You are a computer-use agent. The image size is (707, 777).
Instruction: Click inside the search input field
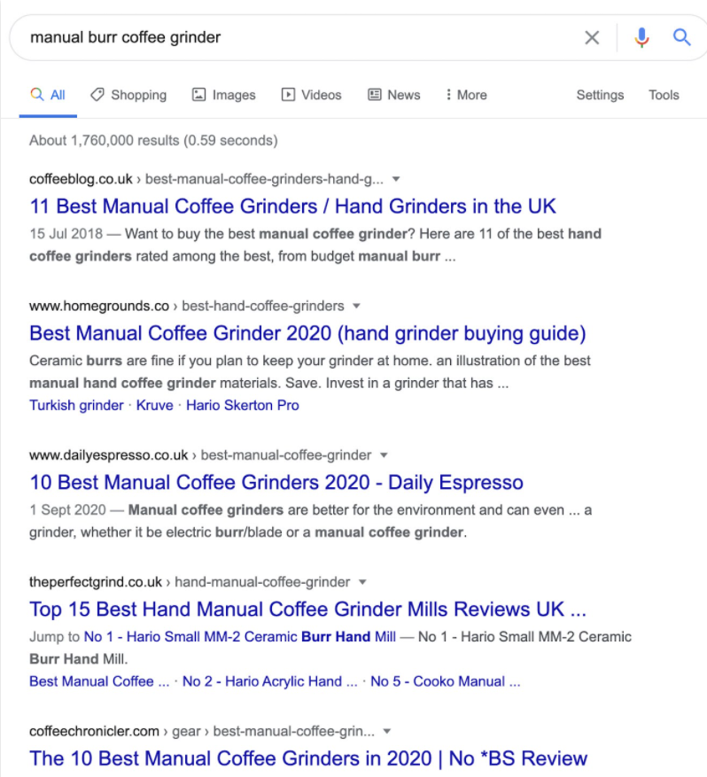click(266, 37)
